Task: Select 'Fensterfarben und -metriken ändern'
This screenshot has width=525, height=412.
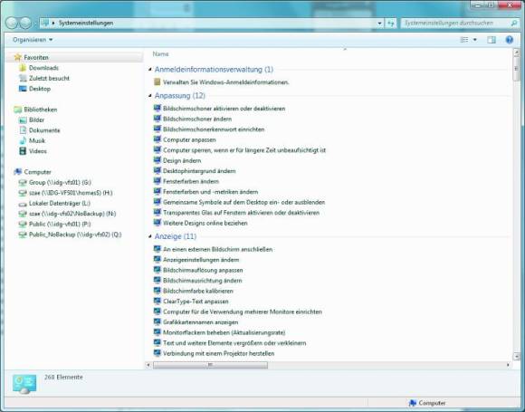Action: 210,192
